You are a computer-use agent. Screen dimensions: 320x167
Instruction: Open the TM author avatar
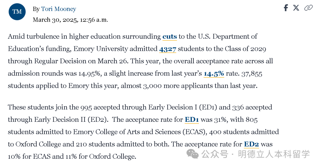click(17, 12)
